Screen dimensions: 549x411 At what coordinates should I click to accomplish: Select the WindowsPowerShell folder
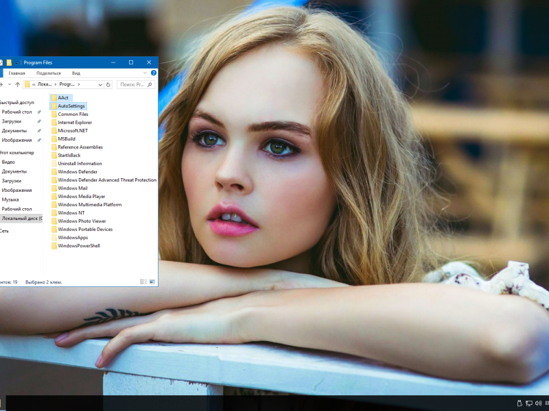click(79, 246)
